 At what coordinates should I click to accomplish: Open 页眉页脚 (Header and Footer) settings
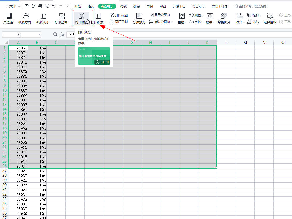click(x=119, y=22)
